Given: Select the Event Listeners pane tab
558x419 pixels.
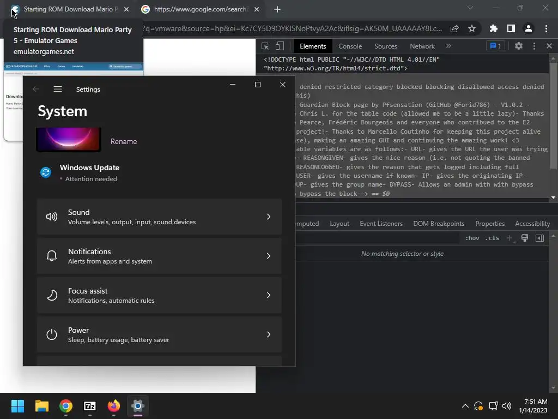Looking at the screenshot, I should pyautogui.click(x=381, y=223).
